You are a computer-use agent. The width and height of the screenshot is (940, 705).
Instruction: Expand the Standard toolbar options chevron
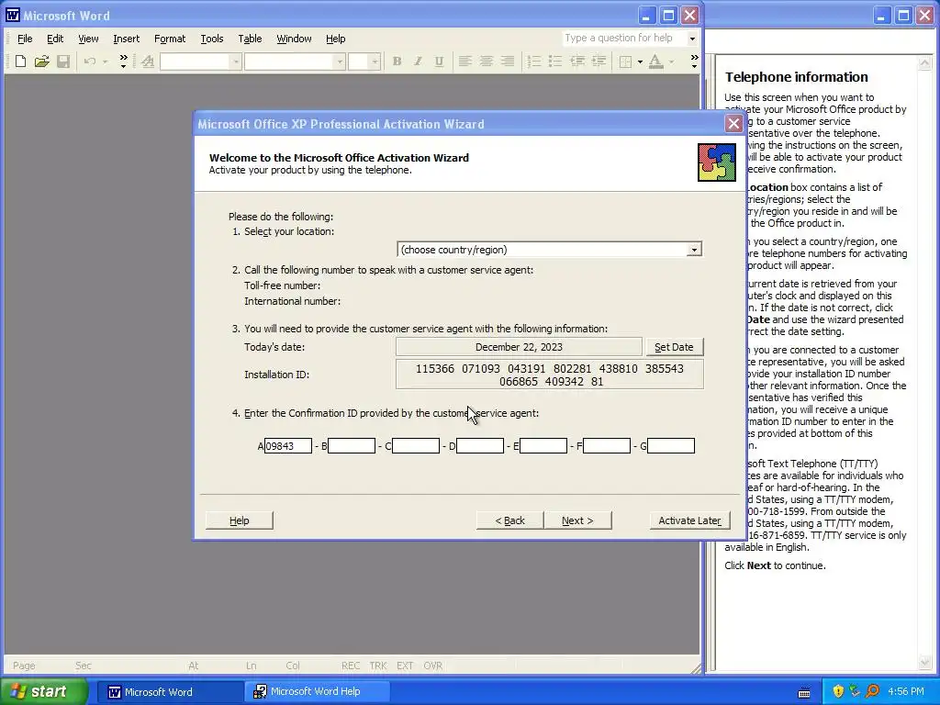tap(123, 62)
